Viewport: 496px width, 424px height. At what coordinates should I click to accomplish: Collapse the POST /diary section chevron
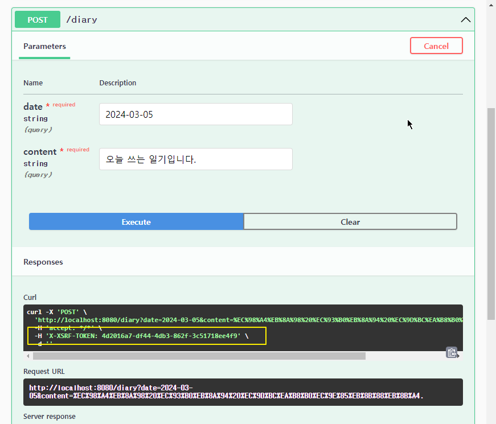(465, 19)
